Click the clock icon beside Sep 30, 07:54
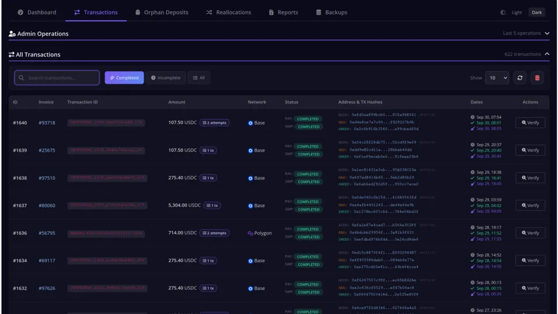Screen dimensions: 558x314 point(473,117)
